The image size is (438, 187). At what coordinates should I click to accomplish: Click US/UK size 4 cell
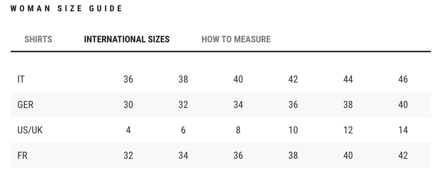click(128, 130)
